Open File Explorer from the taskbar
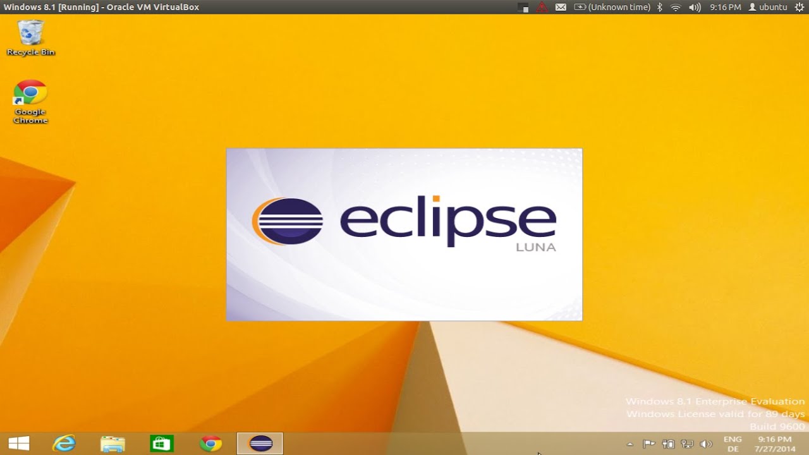The width and height of the screenshot is (809, 455). (113, 444)
